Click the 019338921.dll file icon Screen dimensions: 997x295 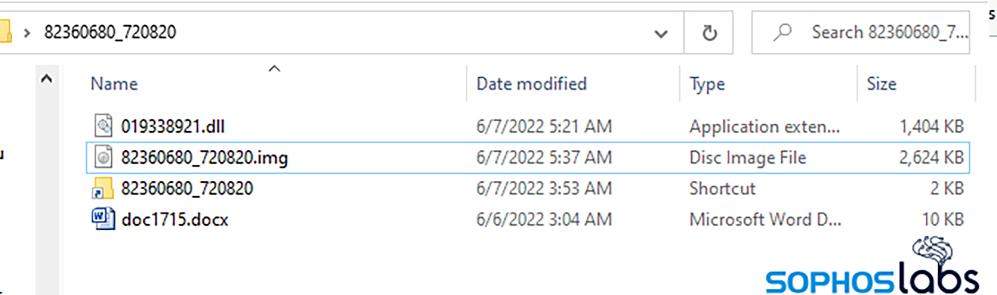coord(103,126)
